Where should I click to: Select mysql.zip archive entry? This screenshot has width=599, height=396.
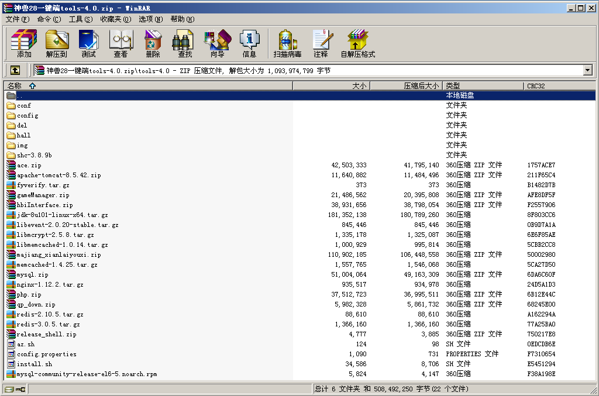[x=32, y=274]
